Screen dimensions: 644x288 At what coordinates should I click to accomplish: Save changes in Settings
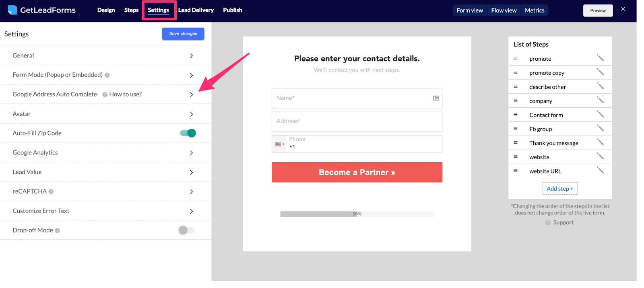183,34
